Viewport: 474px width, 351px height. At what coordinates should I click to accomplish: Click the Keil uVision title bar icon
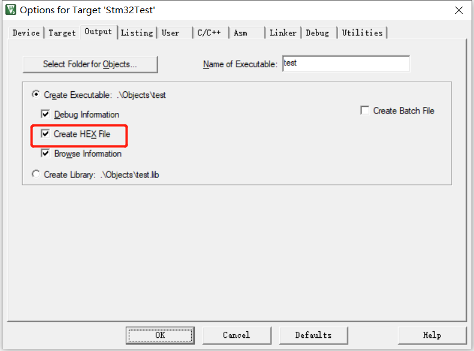point(11,10)
